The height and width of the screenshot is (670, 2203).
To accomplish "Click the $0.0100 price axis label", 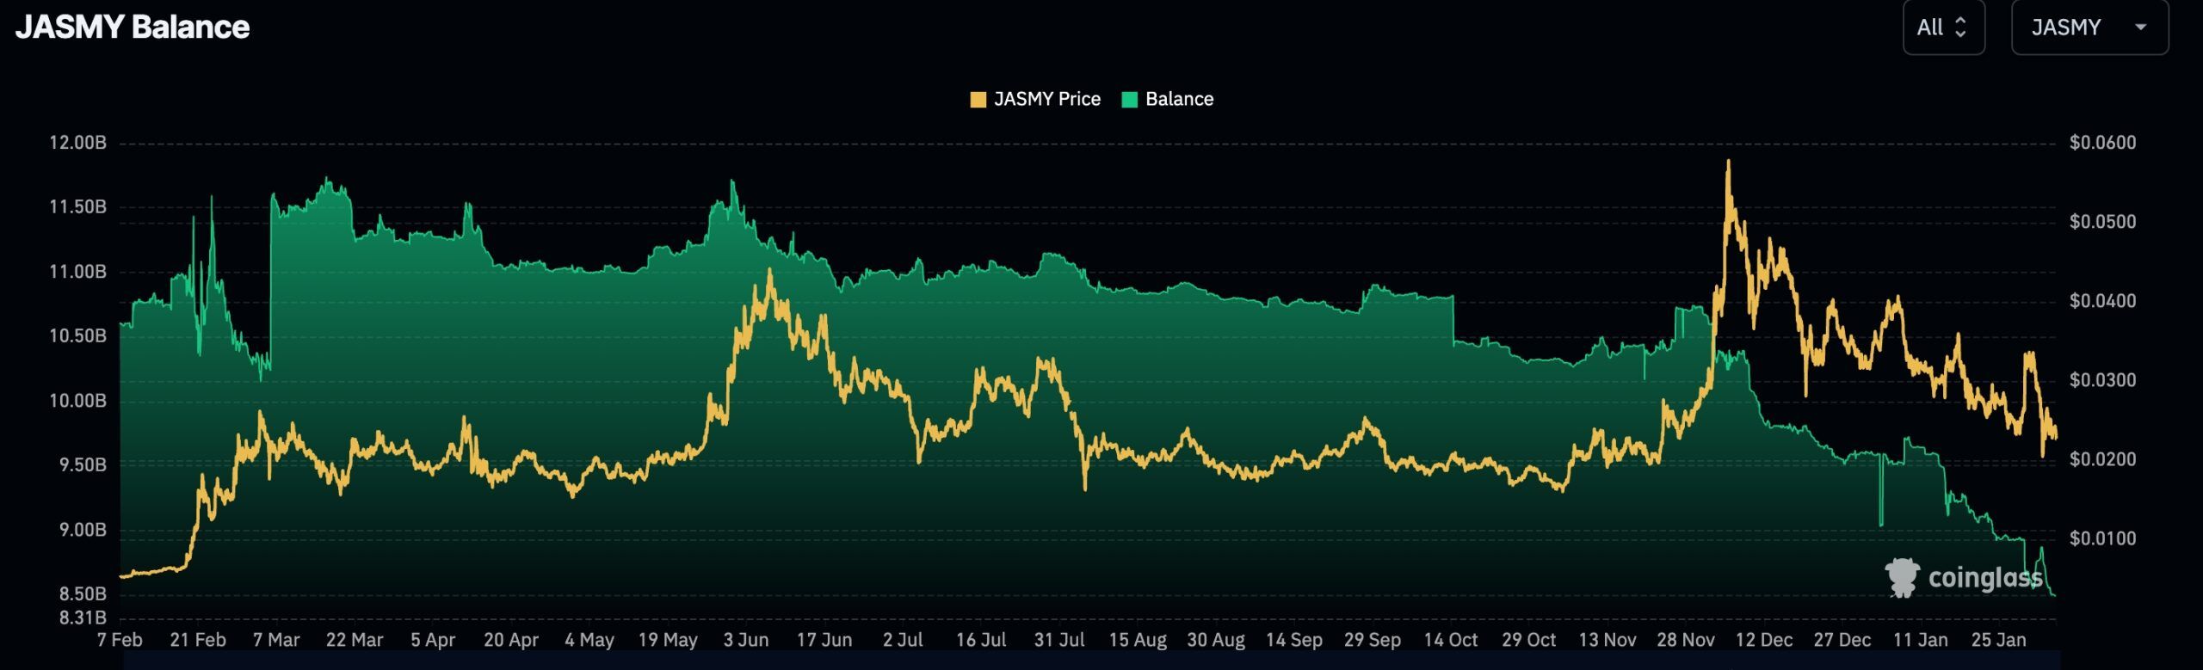I will click(2102, 538).
